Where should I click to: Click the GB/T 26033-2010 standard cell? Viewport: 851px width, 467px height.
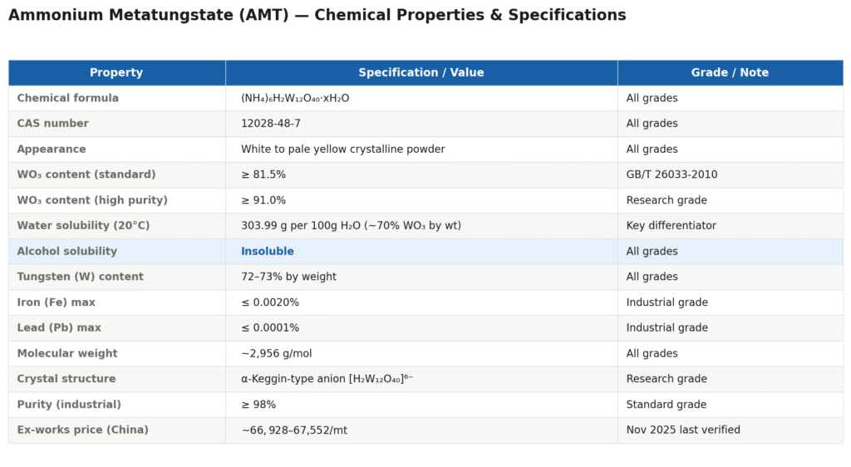coord(671,175)
